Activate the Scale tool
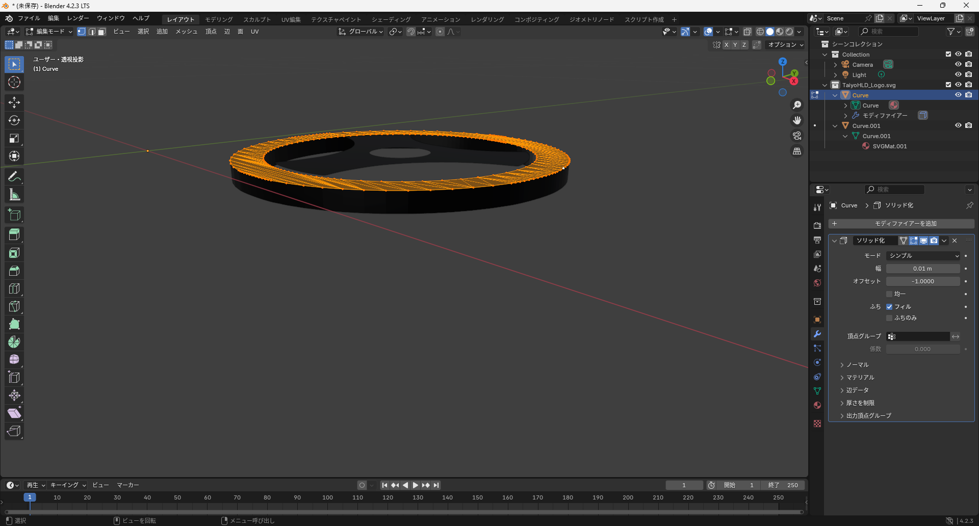The image size is (979, 526). pyautogui.click(x=14, y=138)
